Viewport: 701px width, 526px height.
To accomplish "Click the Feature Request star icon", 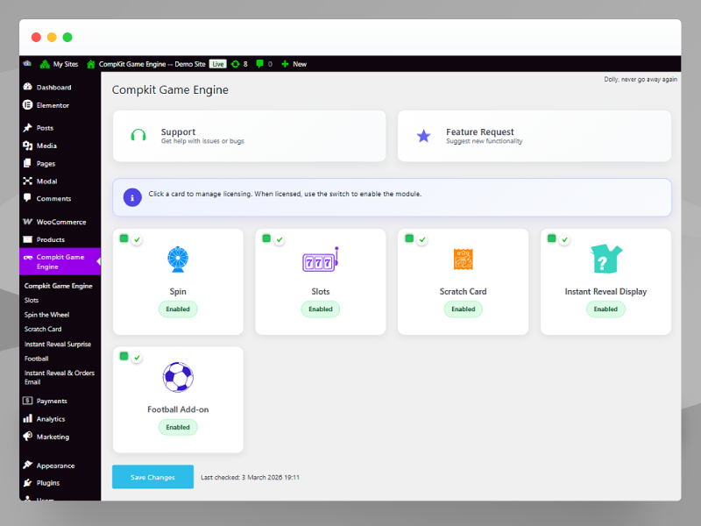I will click(424, 135).
